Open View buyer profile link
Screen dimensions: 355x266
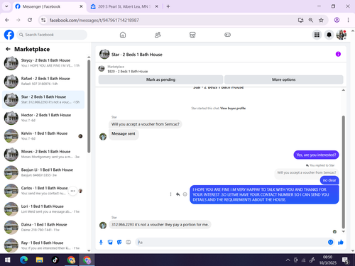(233, 109)
